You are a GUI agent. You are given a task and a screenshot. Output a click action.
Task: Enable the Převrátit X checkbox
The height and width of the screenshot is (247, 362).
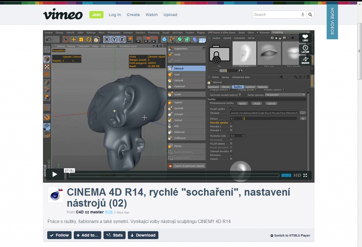point(231,126)
